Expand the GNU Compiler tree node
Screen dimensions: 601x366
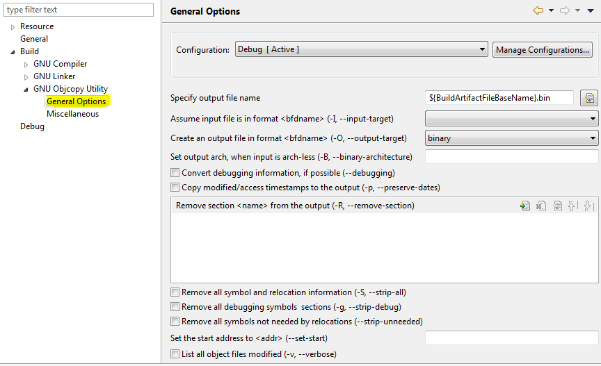coord(26,65)
